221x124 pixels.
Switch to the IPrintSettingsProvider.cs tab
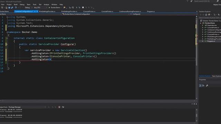coord(47,11)
